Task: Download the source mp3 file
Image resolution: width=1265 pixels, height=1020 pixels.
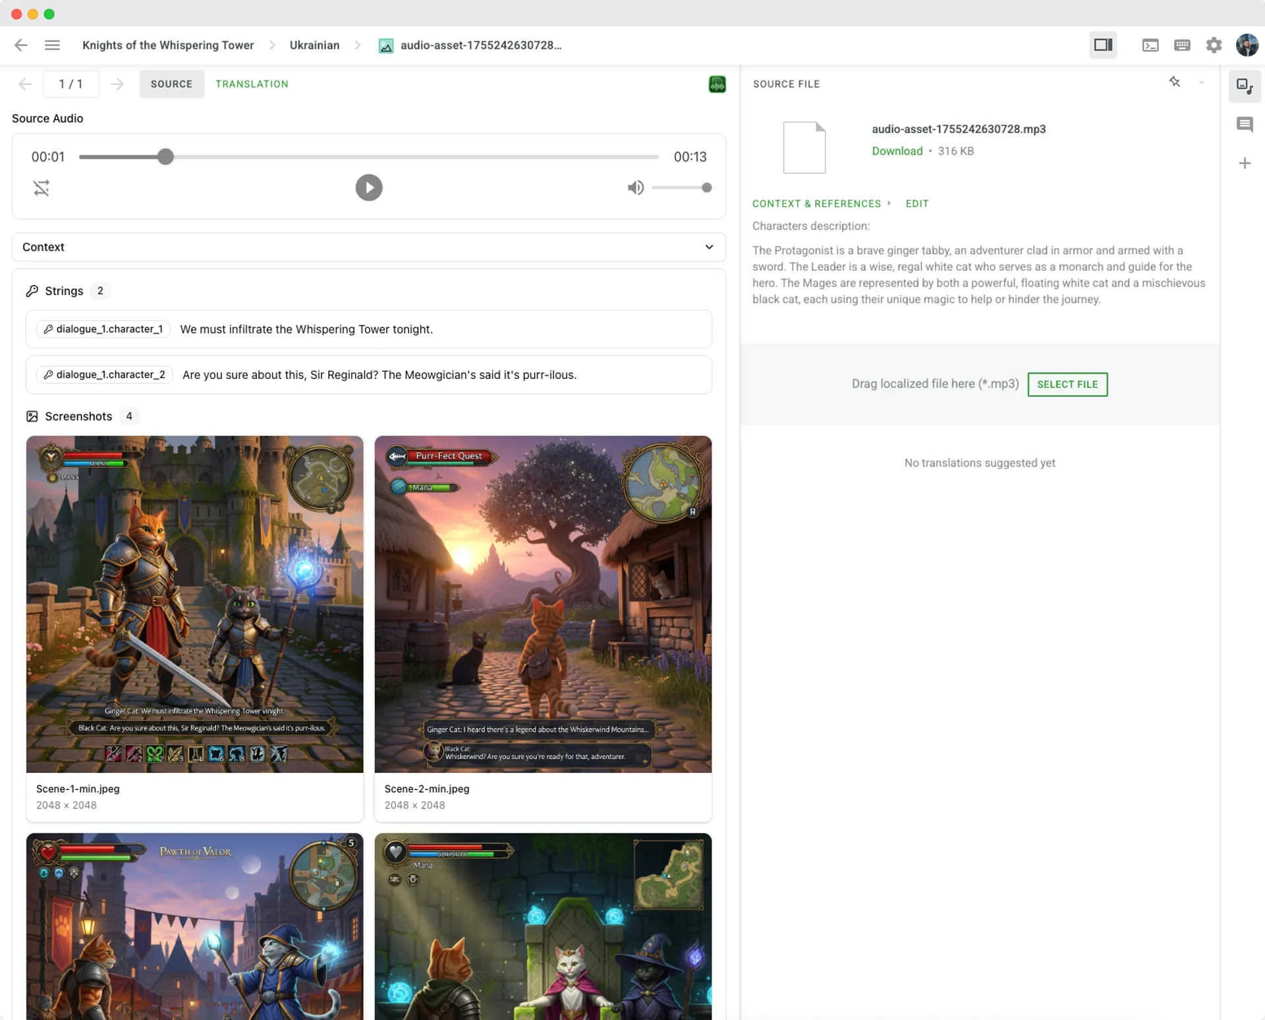Action: pos(897,151)
